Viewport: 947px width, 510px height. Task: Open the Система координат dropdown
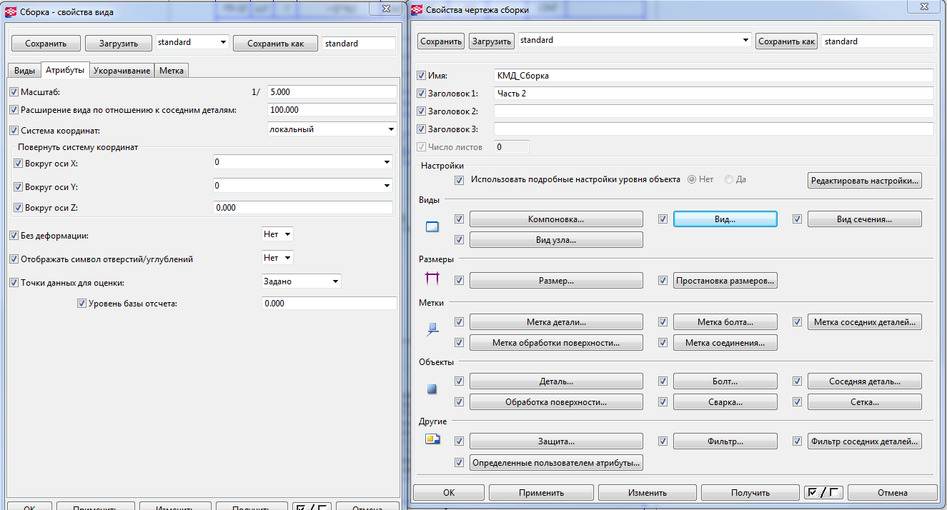click(x=391, y=129)
